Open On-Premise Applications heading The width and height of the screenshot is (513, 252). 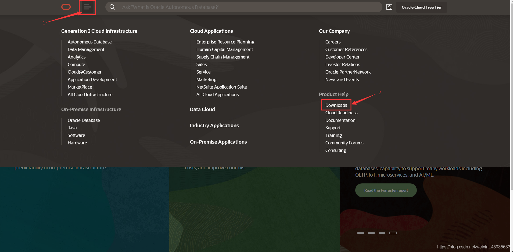[x=218, y=142]
